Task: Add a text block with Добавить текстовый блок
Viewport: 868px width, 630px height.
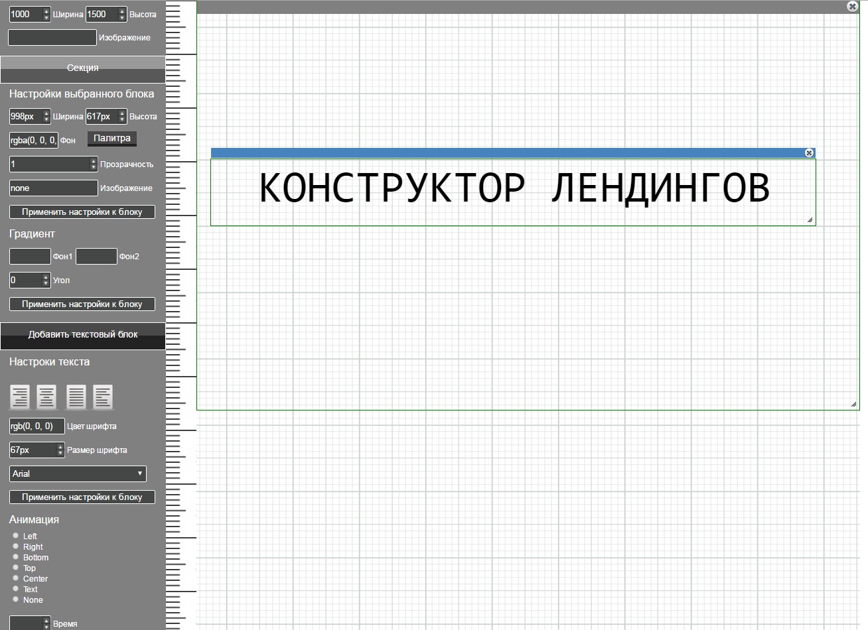Action: point(82,336)
